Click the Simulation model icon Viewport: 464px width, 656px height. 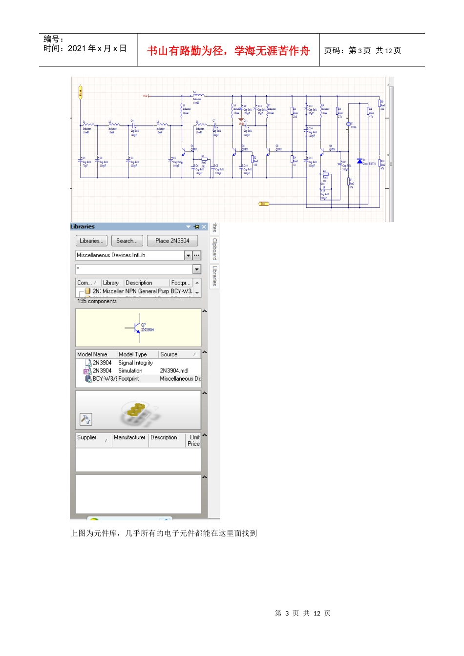click(x=87, y=371)
